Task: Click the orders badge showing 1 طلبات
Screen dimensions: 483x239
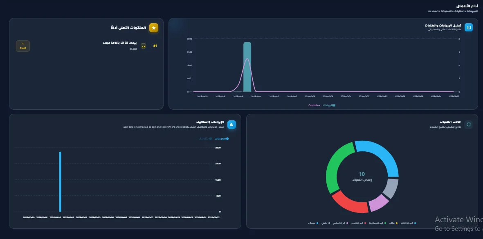Action: coord(23,46)
